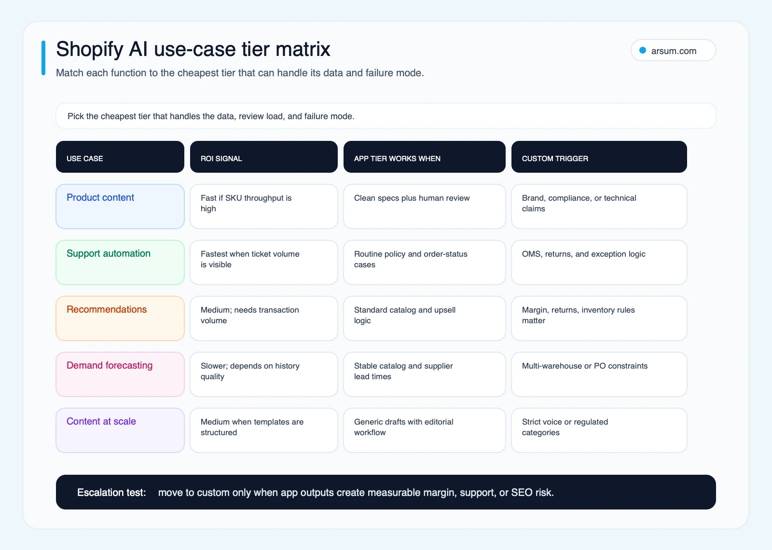
Task: Click 'Strict voice or regulated categories' cell
Action: click(x=599, y=430)
